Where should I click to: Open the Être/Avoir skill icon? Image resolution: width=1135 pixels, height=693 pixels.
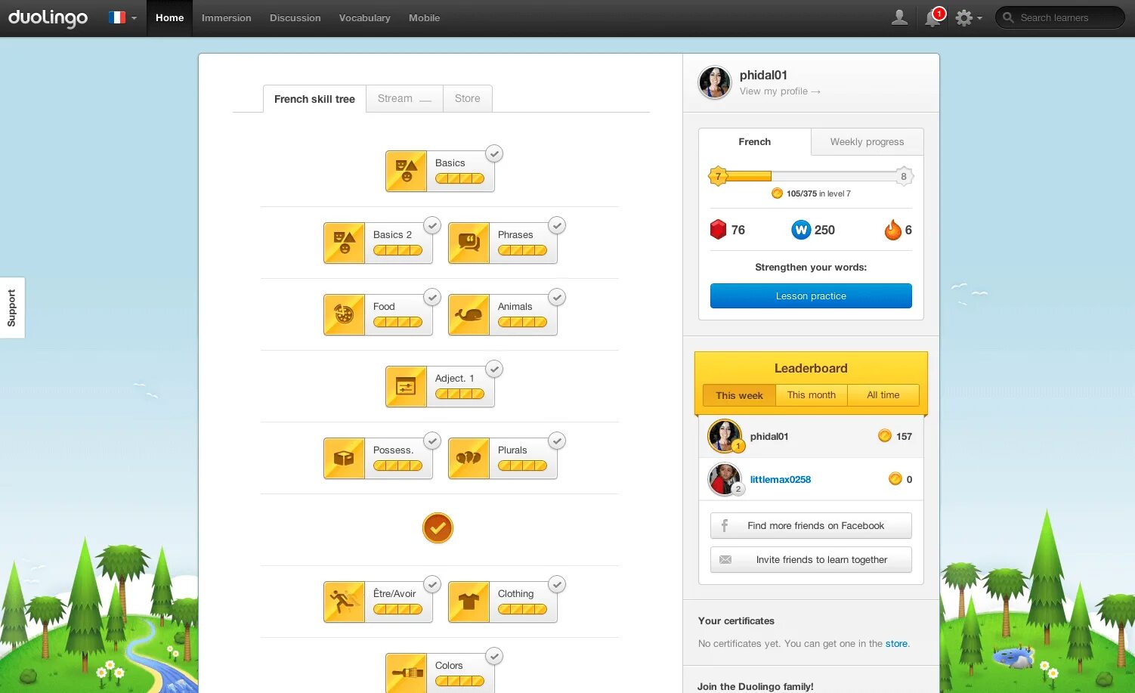tap(345, 602)
